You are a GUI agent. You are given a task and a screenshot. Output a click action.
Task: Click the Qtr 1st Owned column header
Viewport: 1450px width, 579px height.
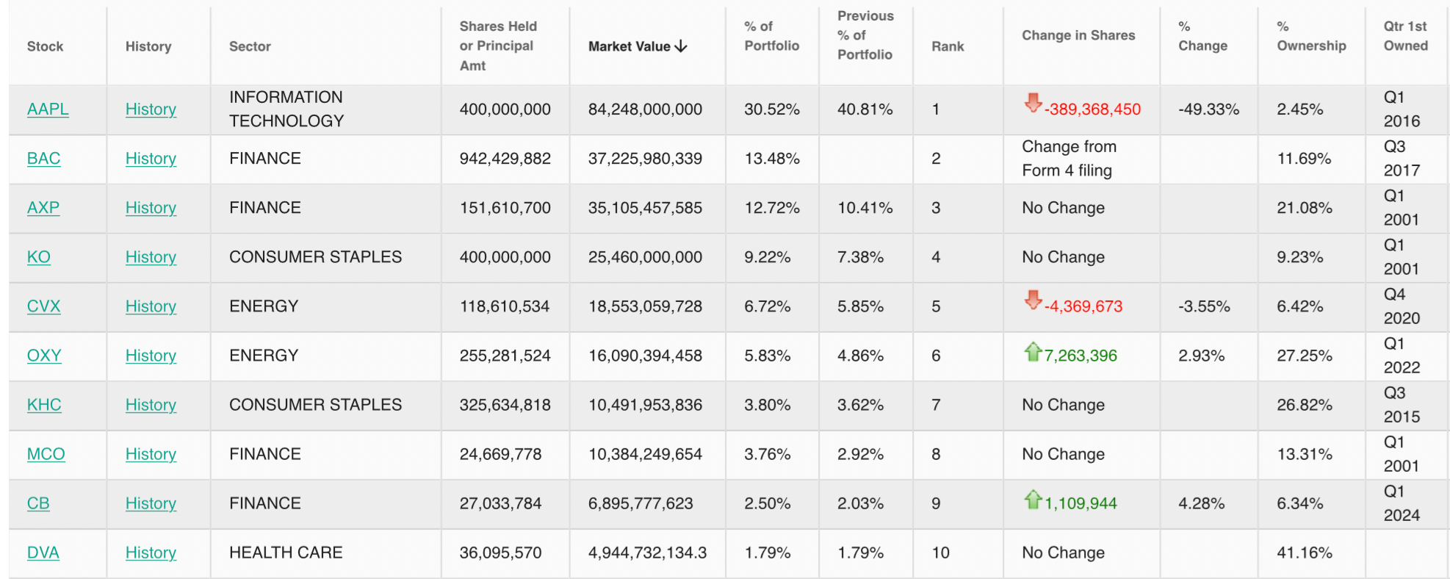pyautogui.click(x=1405, y=36)
